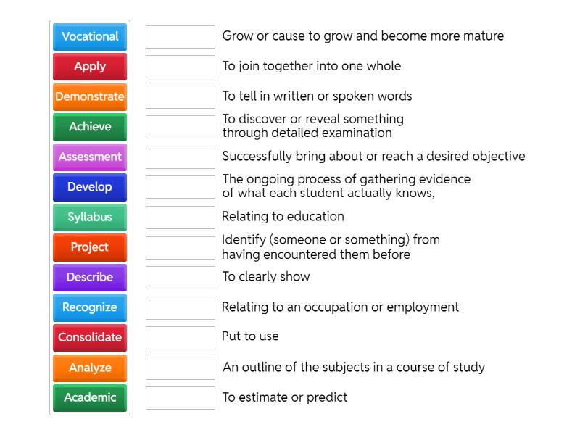
Task: Click answer slot for 'Put to use'
Action: click(x=181, y=337)
